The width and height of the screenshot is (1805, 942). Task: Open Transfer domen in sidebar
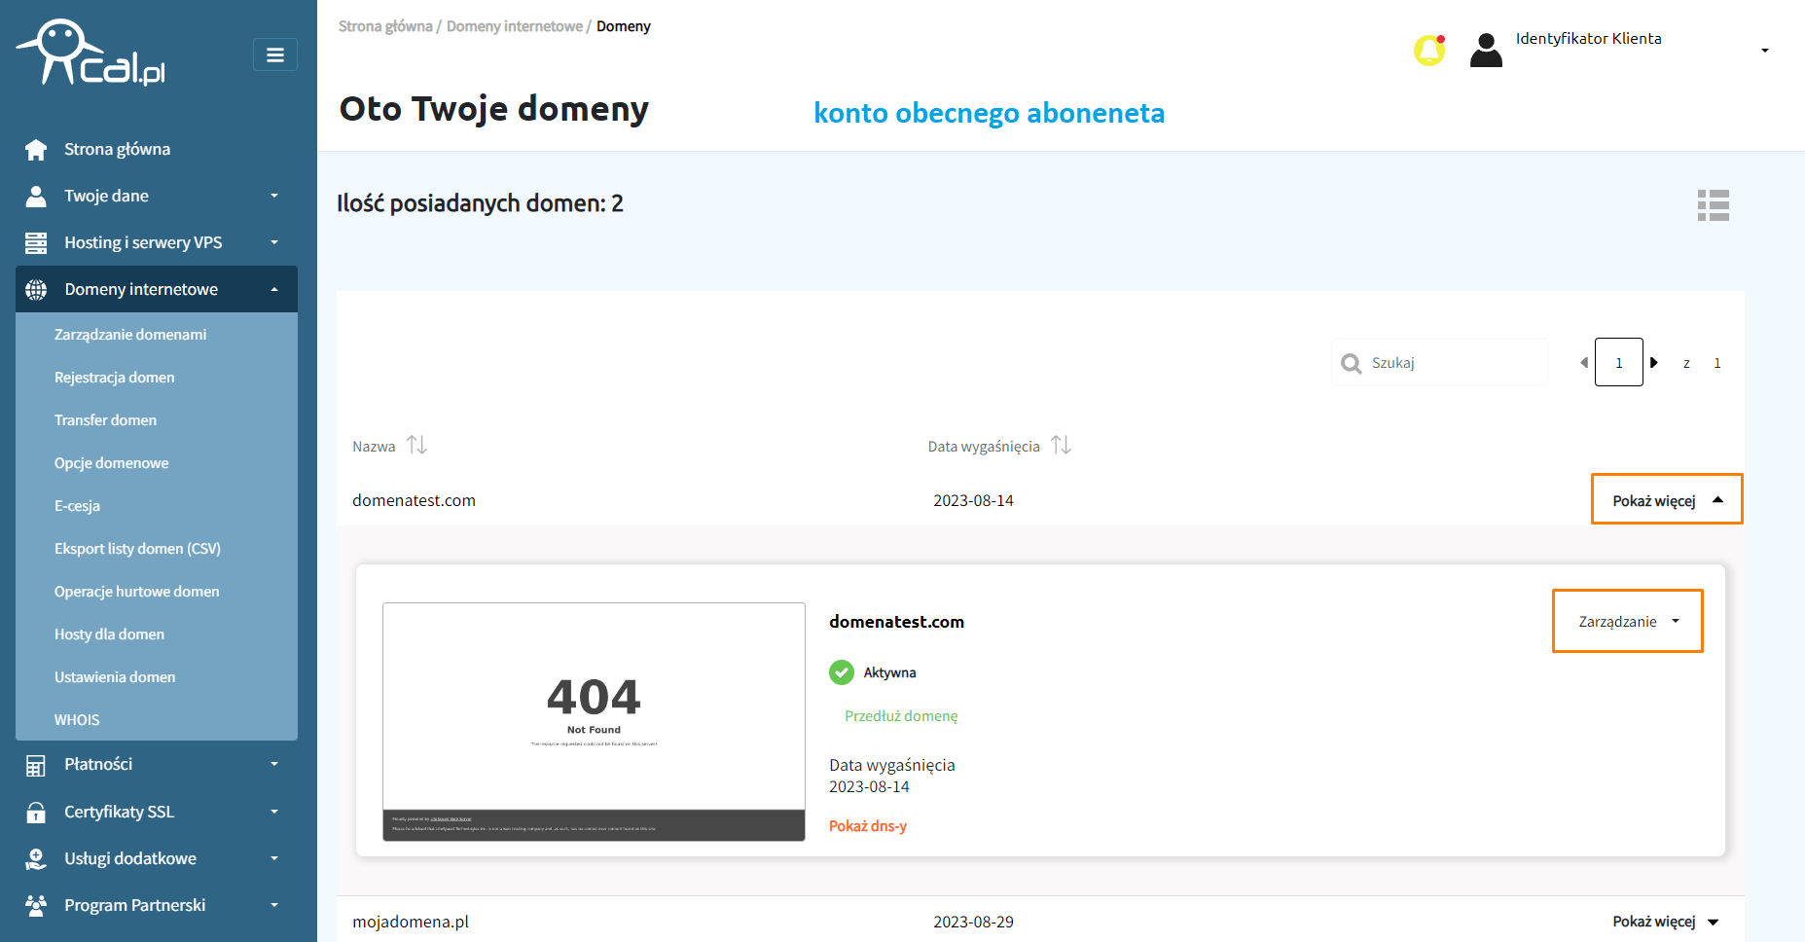pos(105,420)
